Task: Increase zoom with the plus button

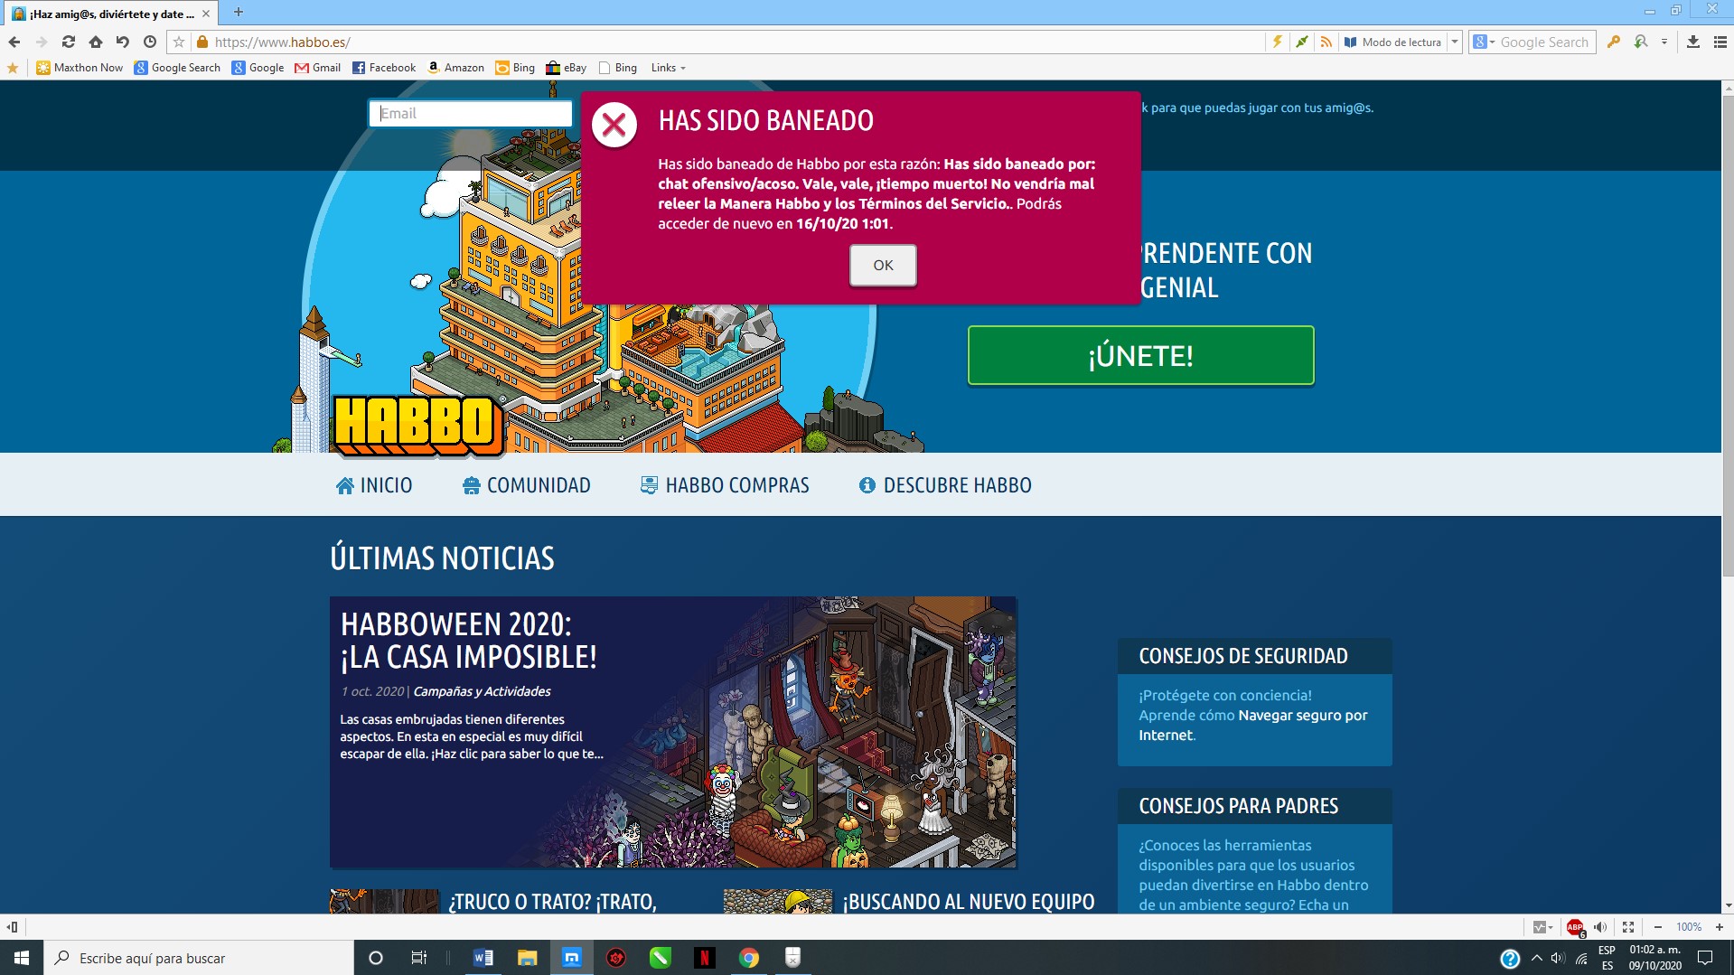Action: (x=1719, y=926)
